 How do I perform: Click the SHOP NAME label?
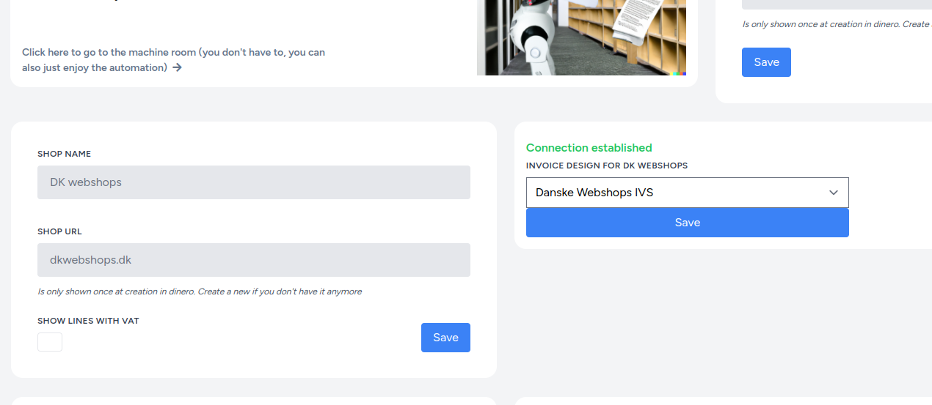(65, 155)
